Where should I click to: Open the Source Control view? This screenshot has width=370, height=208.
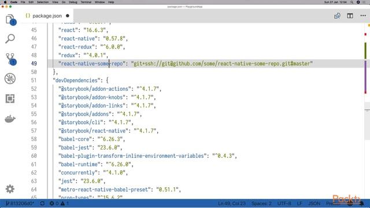(10, 59)
